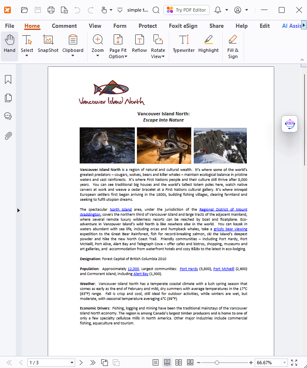Screen dimensions: 307x368
Task: Jump to the last page
Action: click(x=93, y=363)
